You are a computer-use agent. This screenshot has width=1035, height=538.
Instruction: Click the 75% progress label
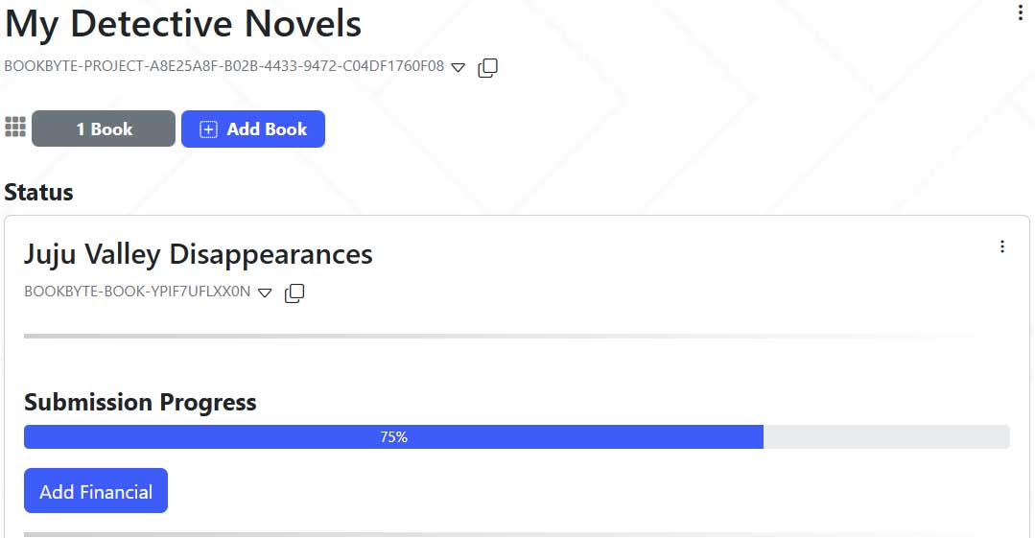[394, 437]
